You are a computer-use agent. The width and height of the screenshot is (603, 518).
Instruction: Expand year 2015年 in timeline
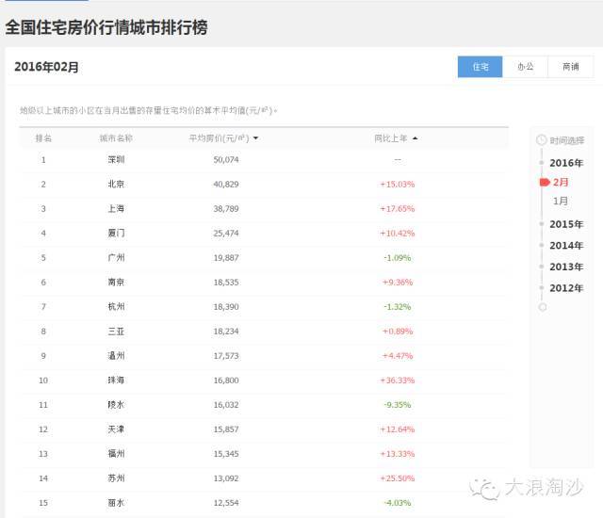point(566,224)
